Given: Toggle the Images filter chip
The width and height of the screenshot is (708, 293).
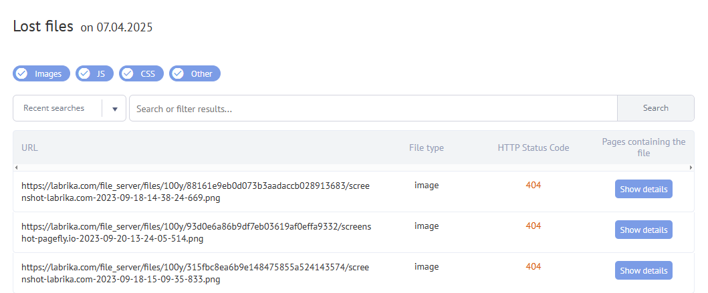Looking at the screenshot, I should click(41, 73).
